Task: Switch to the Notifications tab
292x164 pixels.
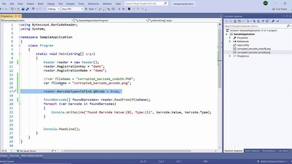Action: click(x=269, y=151)
